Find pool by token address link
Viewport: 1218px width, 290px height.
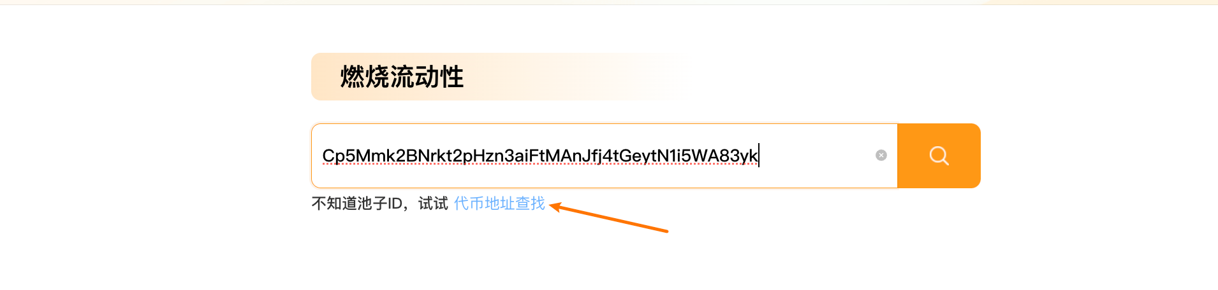click(x=499, y=204)
